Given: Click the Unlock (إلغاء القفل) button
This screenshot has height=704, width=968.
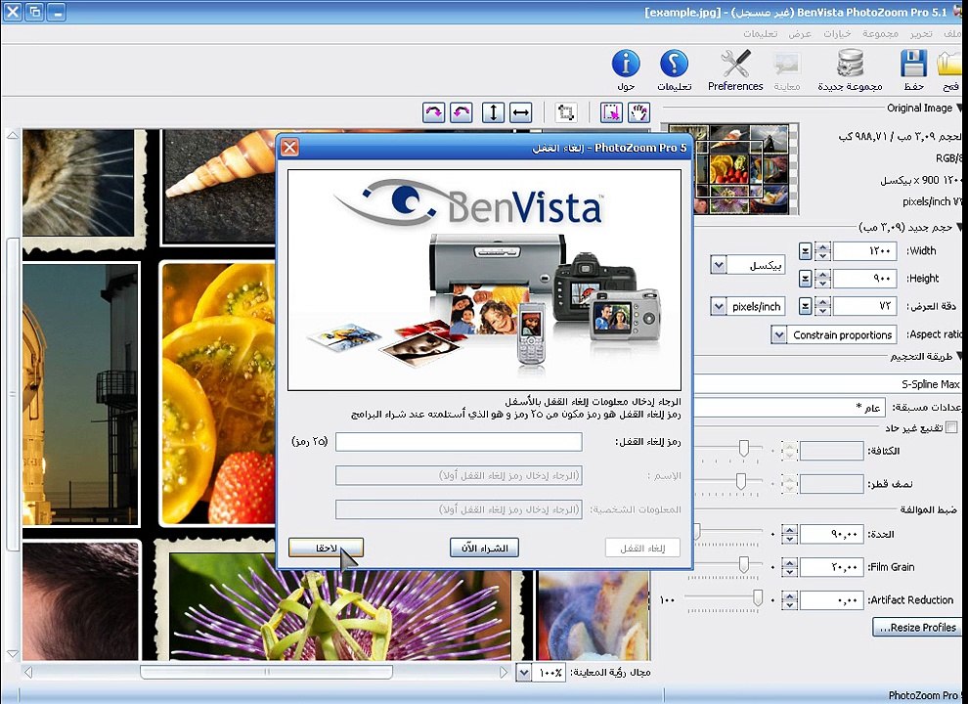Looking at the screenshot, I should (x=642, y=548).
